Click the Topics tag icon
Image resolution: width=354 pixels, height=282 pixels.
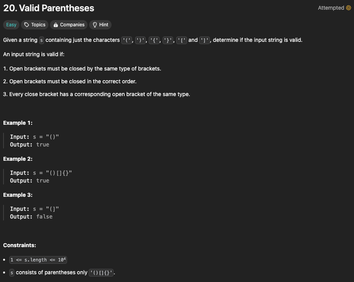pos(27,25)
